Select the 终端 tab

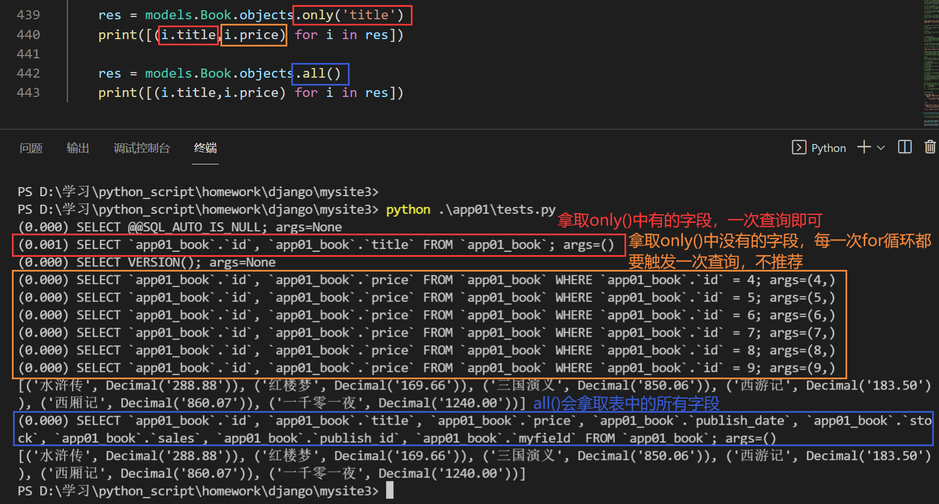[x=205, y=148]
